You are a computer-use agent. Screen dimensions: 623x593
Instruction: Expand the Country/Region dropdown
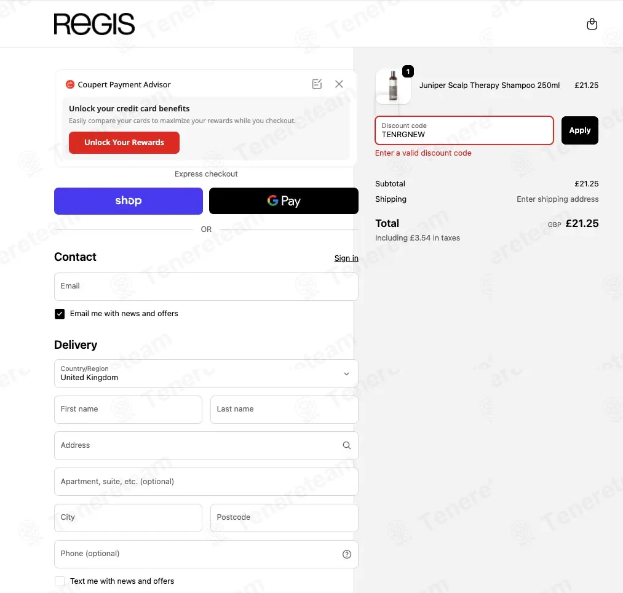pyautogui.click(x=206, y=373)
